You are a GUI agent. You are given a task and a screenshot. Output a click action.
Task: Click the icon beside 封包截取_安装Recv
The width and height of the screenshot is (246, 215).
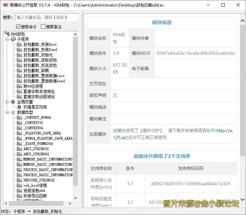click(19, 45)
